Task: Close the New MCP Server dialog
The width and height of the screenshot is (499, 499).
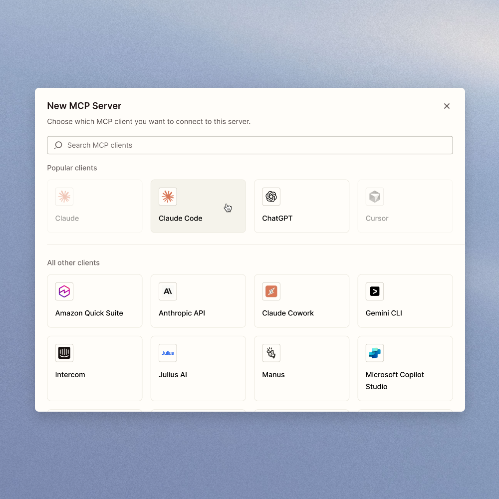Action: [x=447, y=106]
